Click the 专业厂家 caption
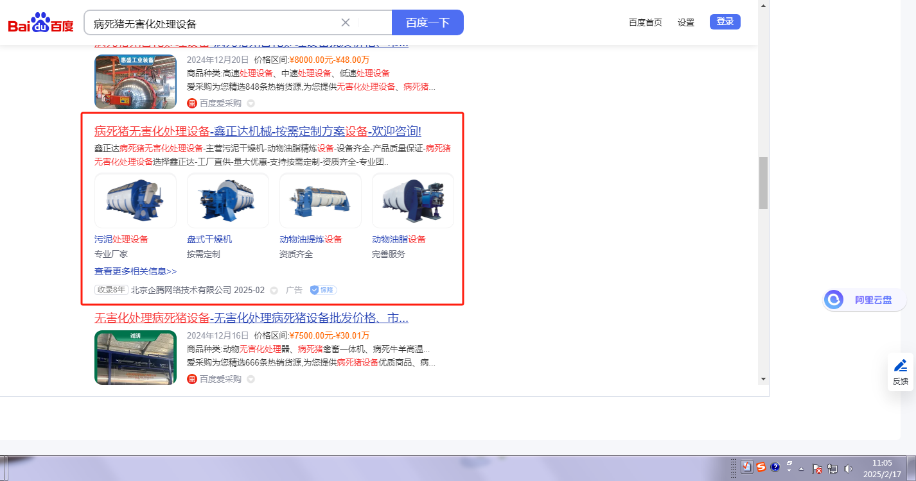 point(111,254)
